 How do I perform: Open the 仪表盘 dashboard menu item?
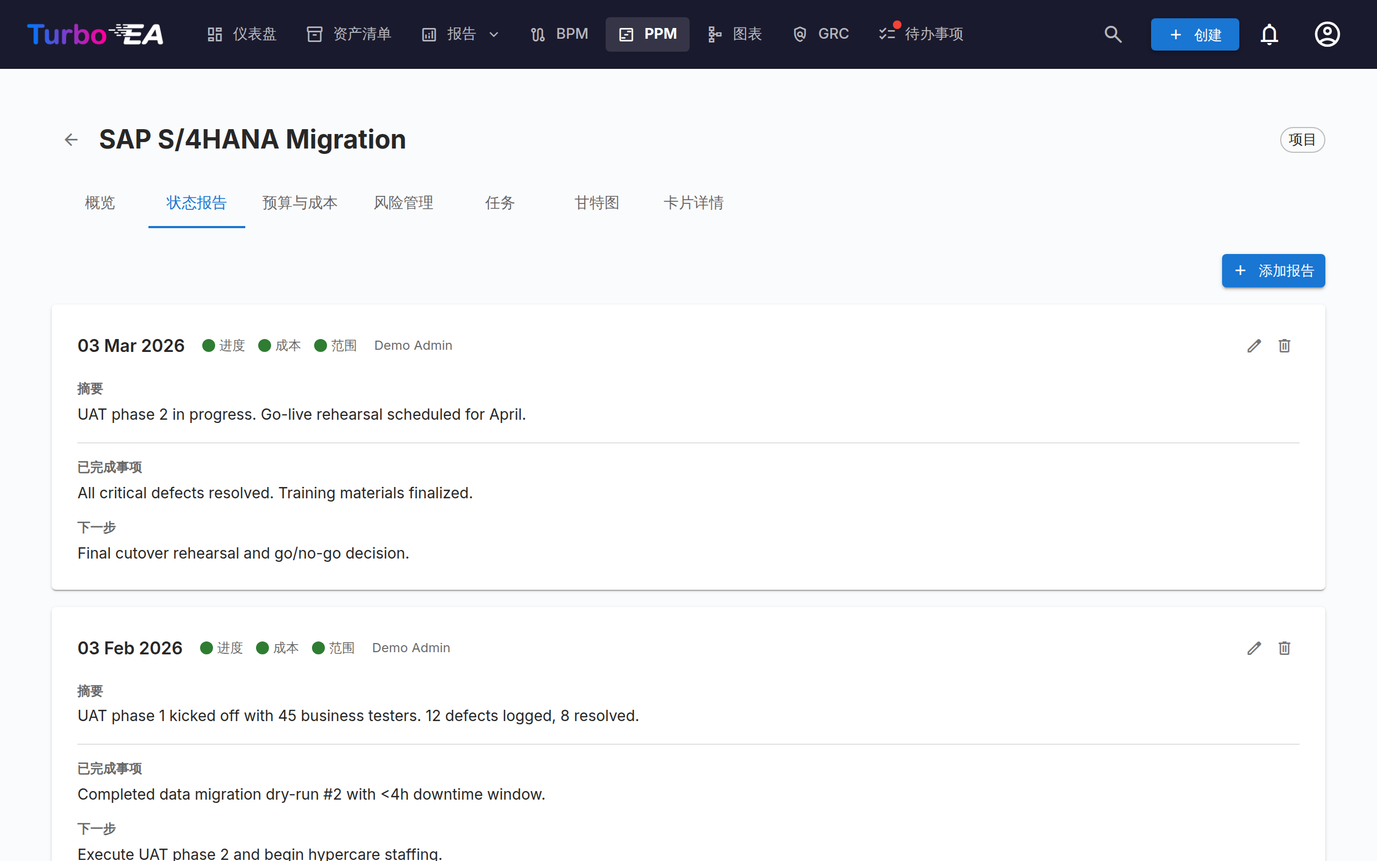tap(242, 34)
